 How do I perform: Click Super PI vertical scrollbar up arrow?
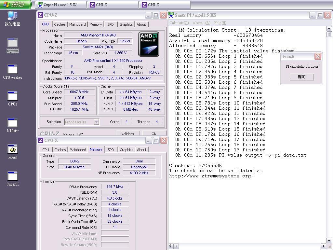329,29
